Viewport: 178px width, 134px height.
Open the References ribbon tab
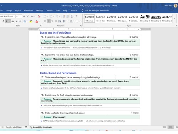pyautogui.click(x=28, y=11)
